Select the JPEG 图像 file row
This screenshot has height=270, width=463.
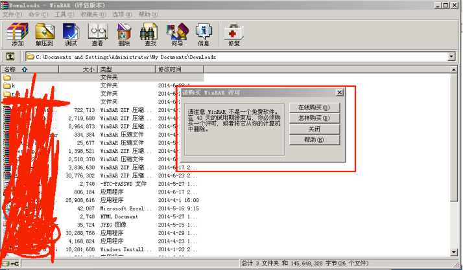[x=102, y=225]
